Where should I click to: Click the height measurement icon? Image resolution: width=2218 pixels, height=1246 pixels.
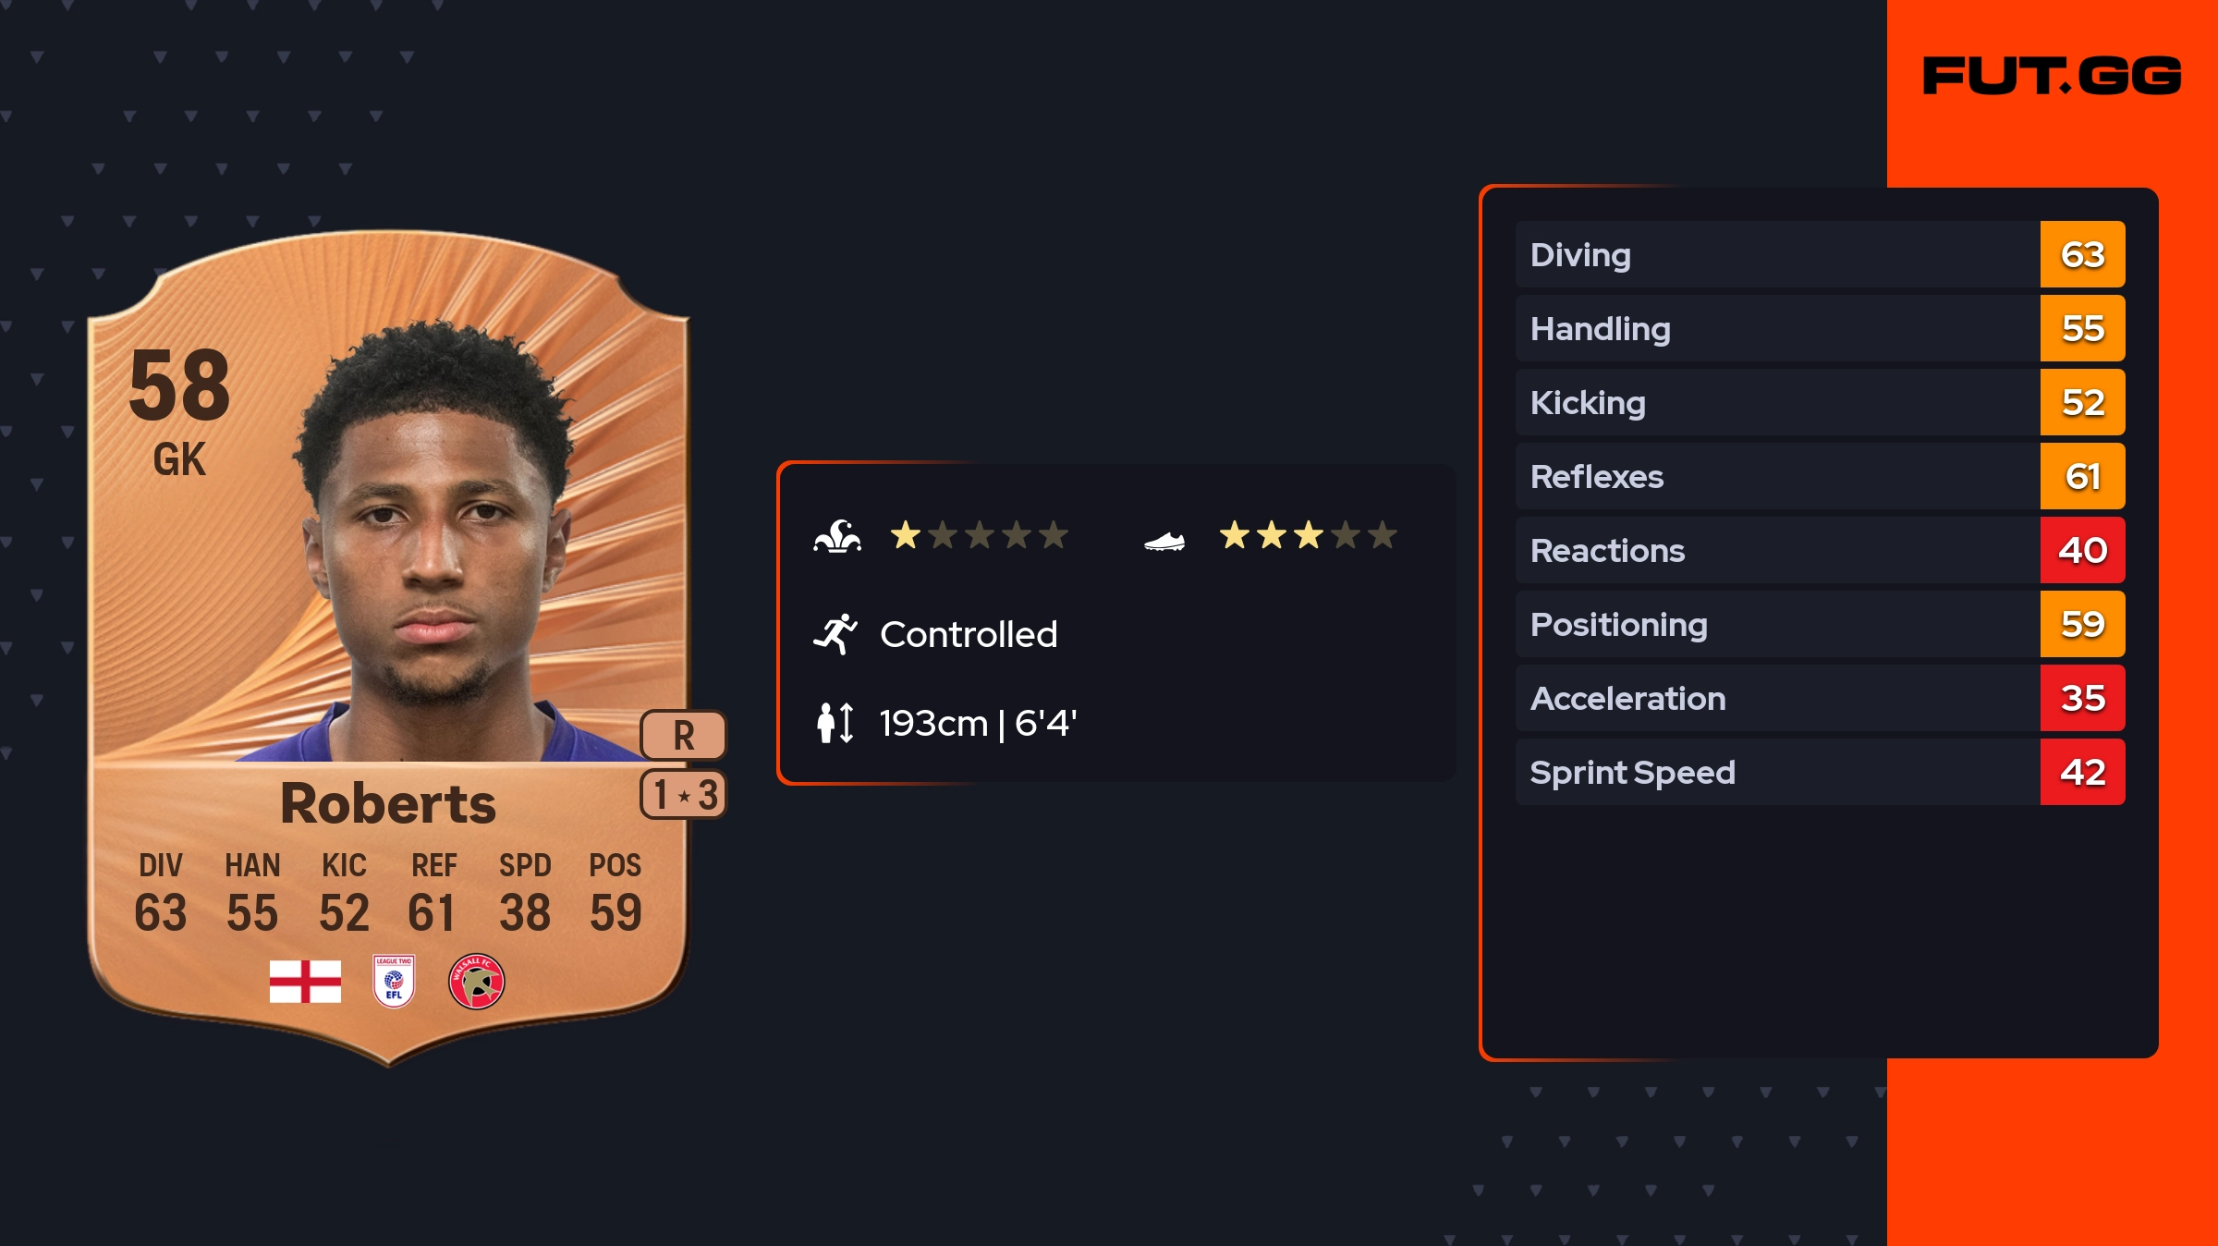(835, 723)
